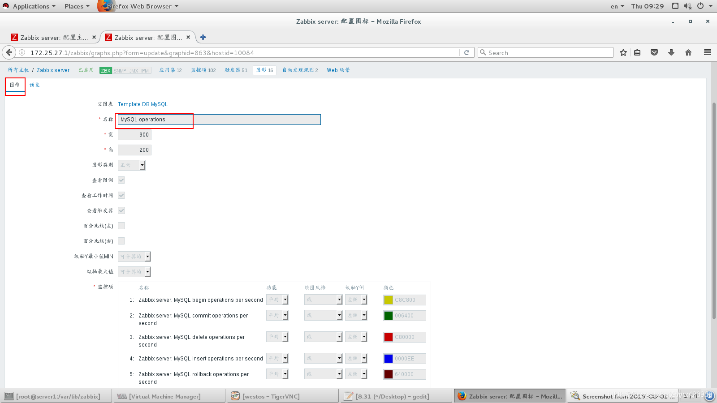This screenshot has width=717, height=403.
Task: Enable the 百分比线(右) checkbox
Action: coord(121,241)
